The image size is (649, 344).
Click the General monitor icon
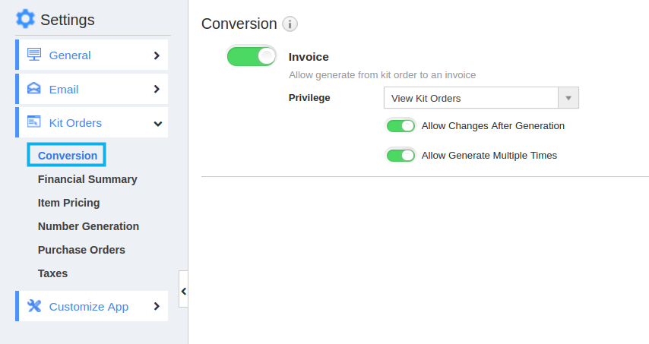(34, 55)
